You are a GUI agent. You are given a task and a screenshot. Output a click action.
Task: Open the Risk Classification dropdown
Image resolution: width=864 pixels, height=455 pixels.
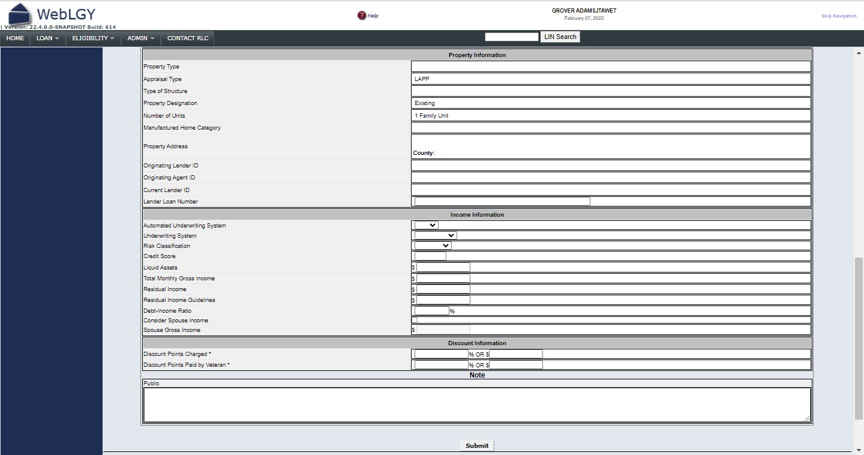click(x=433, y=246)
